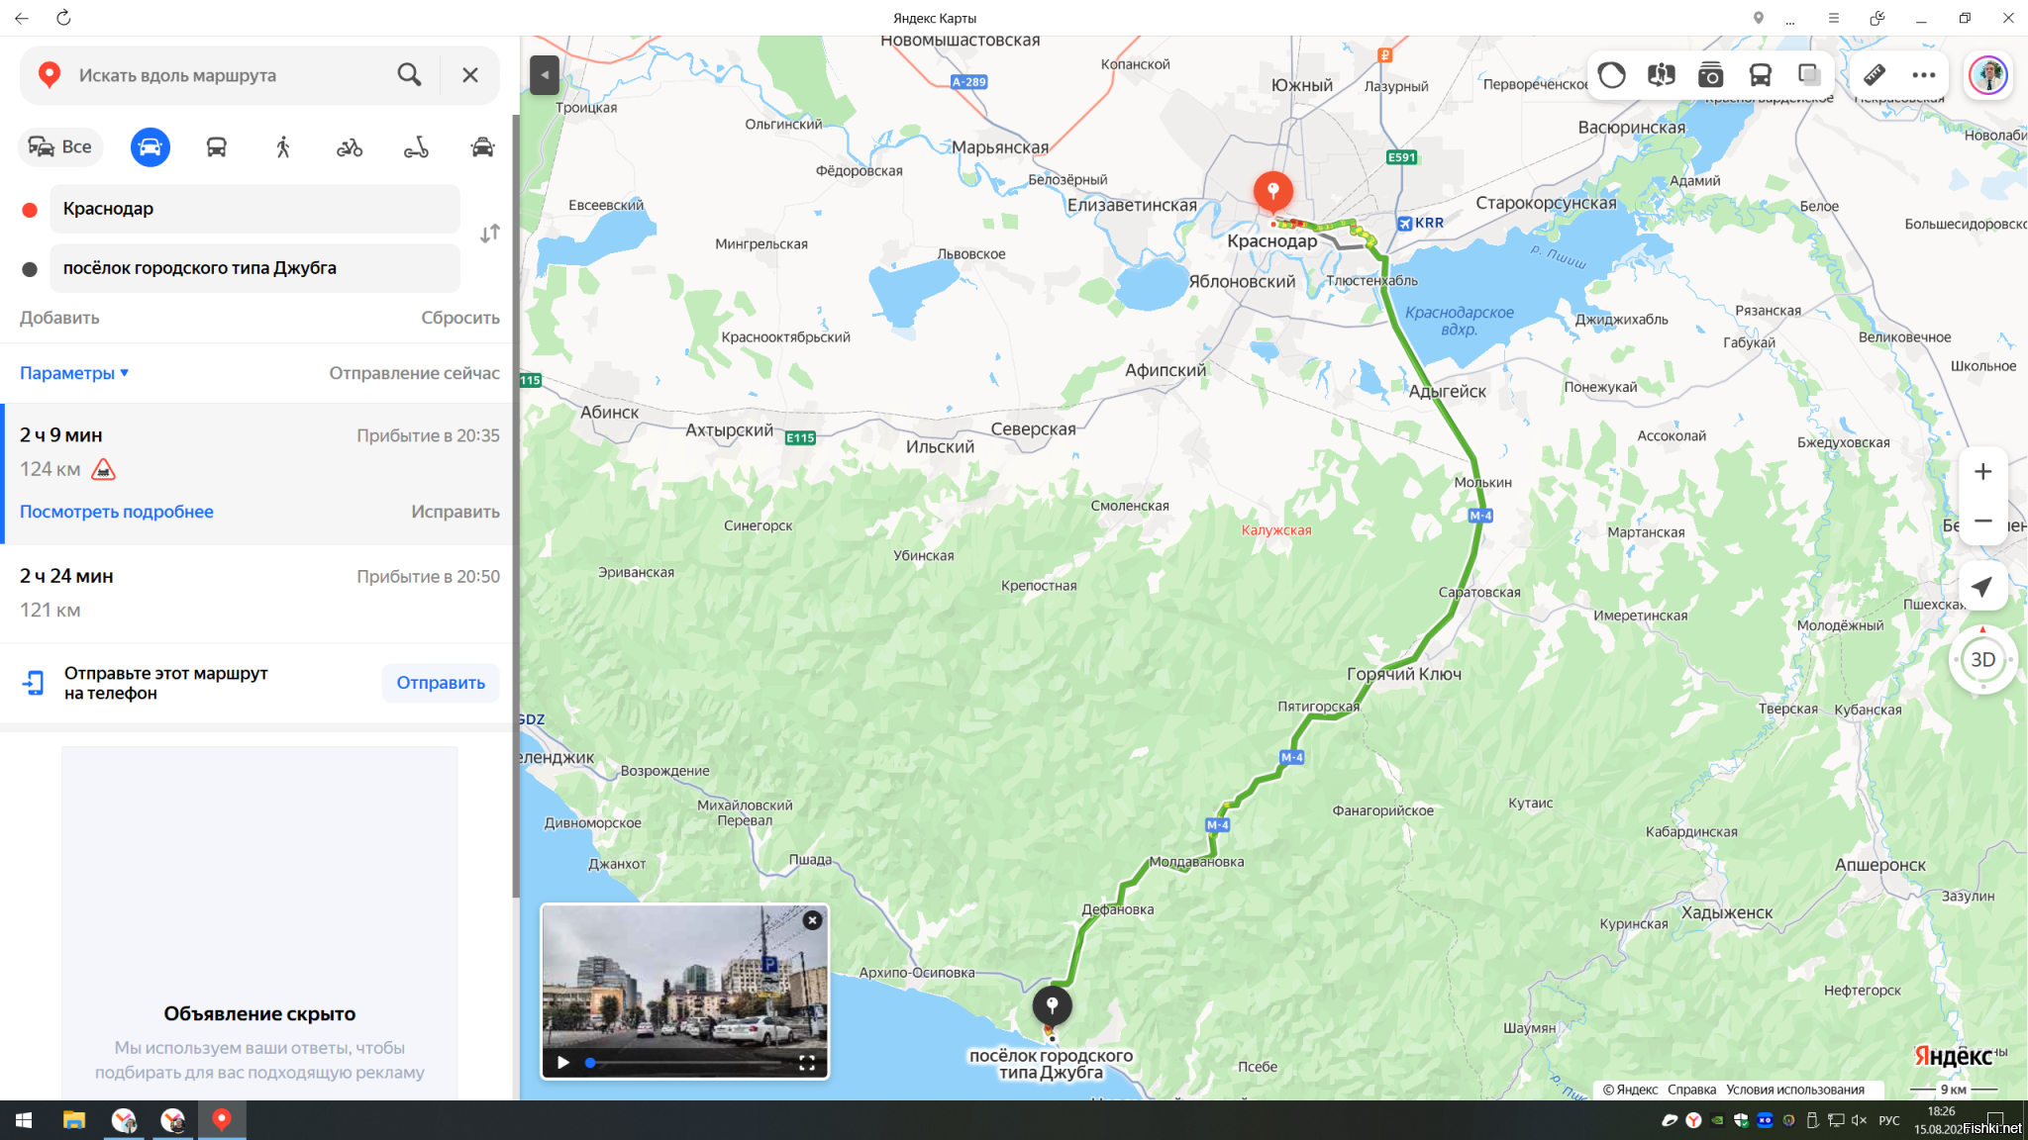Screen dimensions: 2028x1140
Task: Swap start and destination points
Action: click(x=490, y=234)
